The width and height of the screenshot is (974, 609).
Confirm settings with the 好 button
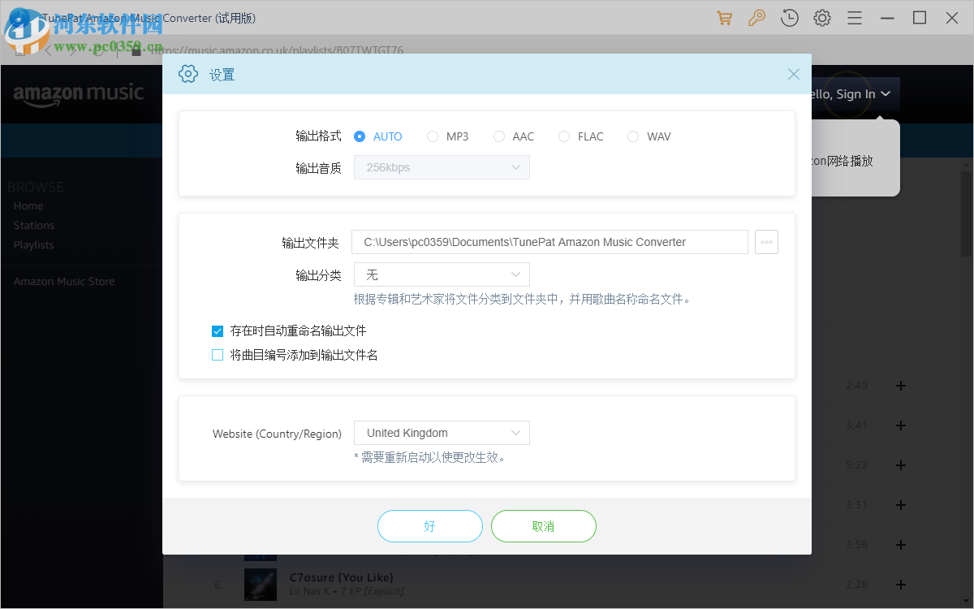(x=430, y=526)
